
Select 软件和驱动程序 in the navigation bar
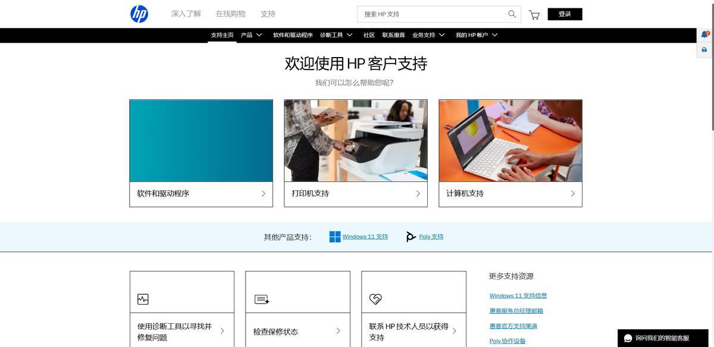tap(293, 35)
